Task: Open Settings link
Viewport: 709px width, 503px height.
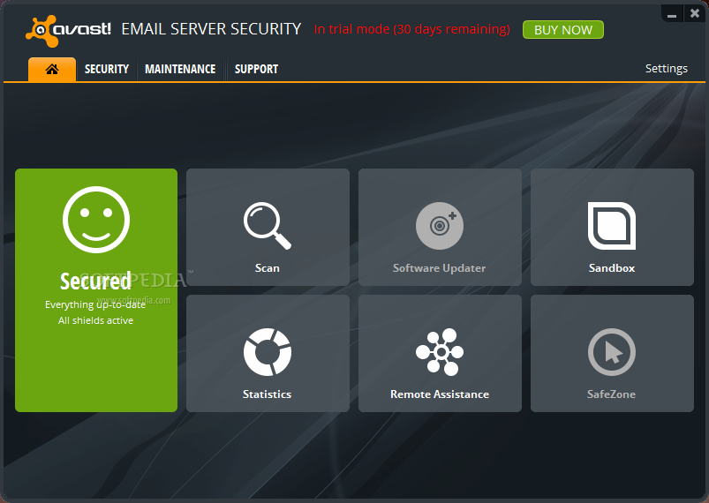Action: click(666, 69)
